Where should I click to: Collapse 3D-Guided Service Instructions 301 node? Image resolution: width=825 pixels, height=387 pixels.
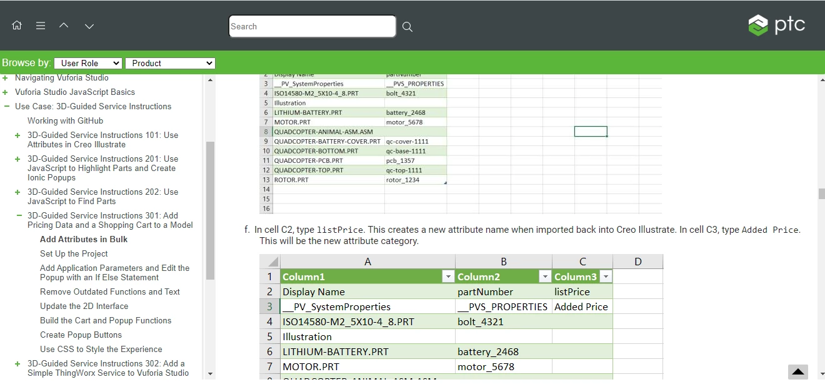[19, 216]
